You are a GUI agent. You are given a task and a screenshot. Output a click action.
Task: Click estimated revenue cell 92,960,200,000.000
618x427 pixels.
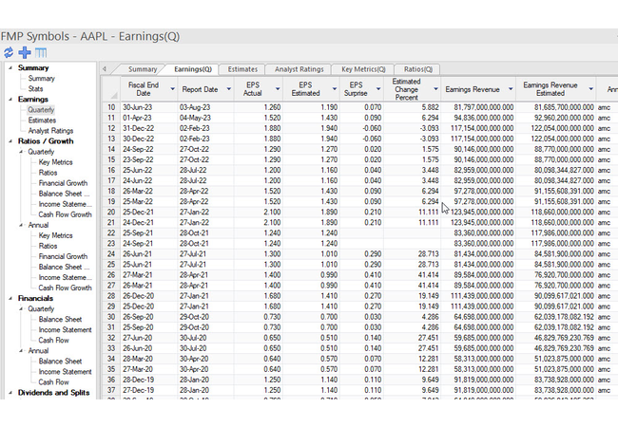click(x=556, y=118)
